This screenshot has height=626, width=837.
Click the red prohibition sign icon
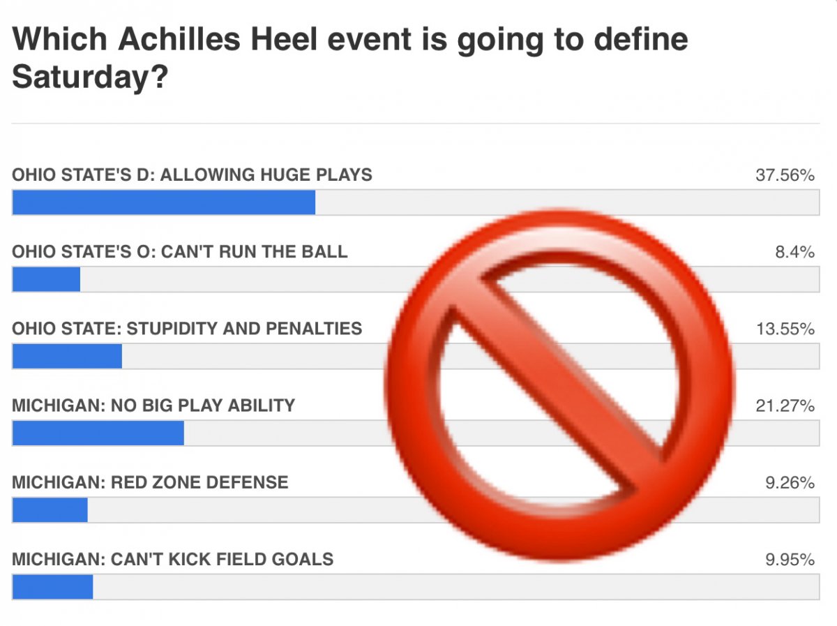(559, 386)
